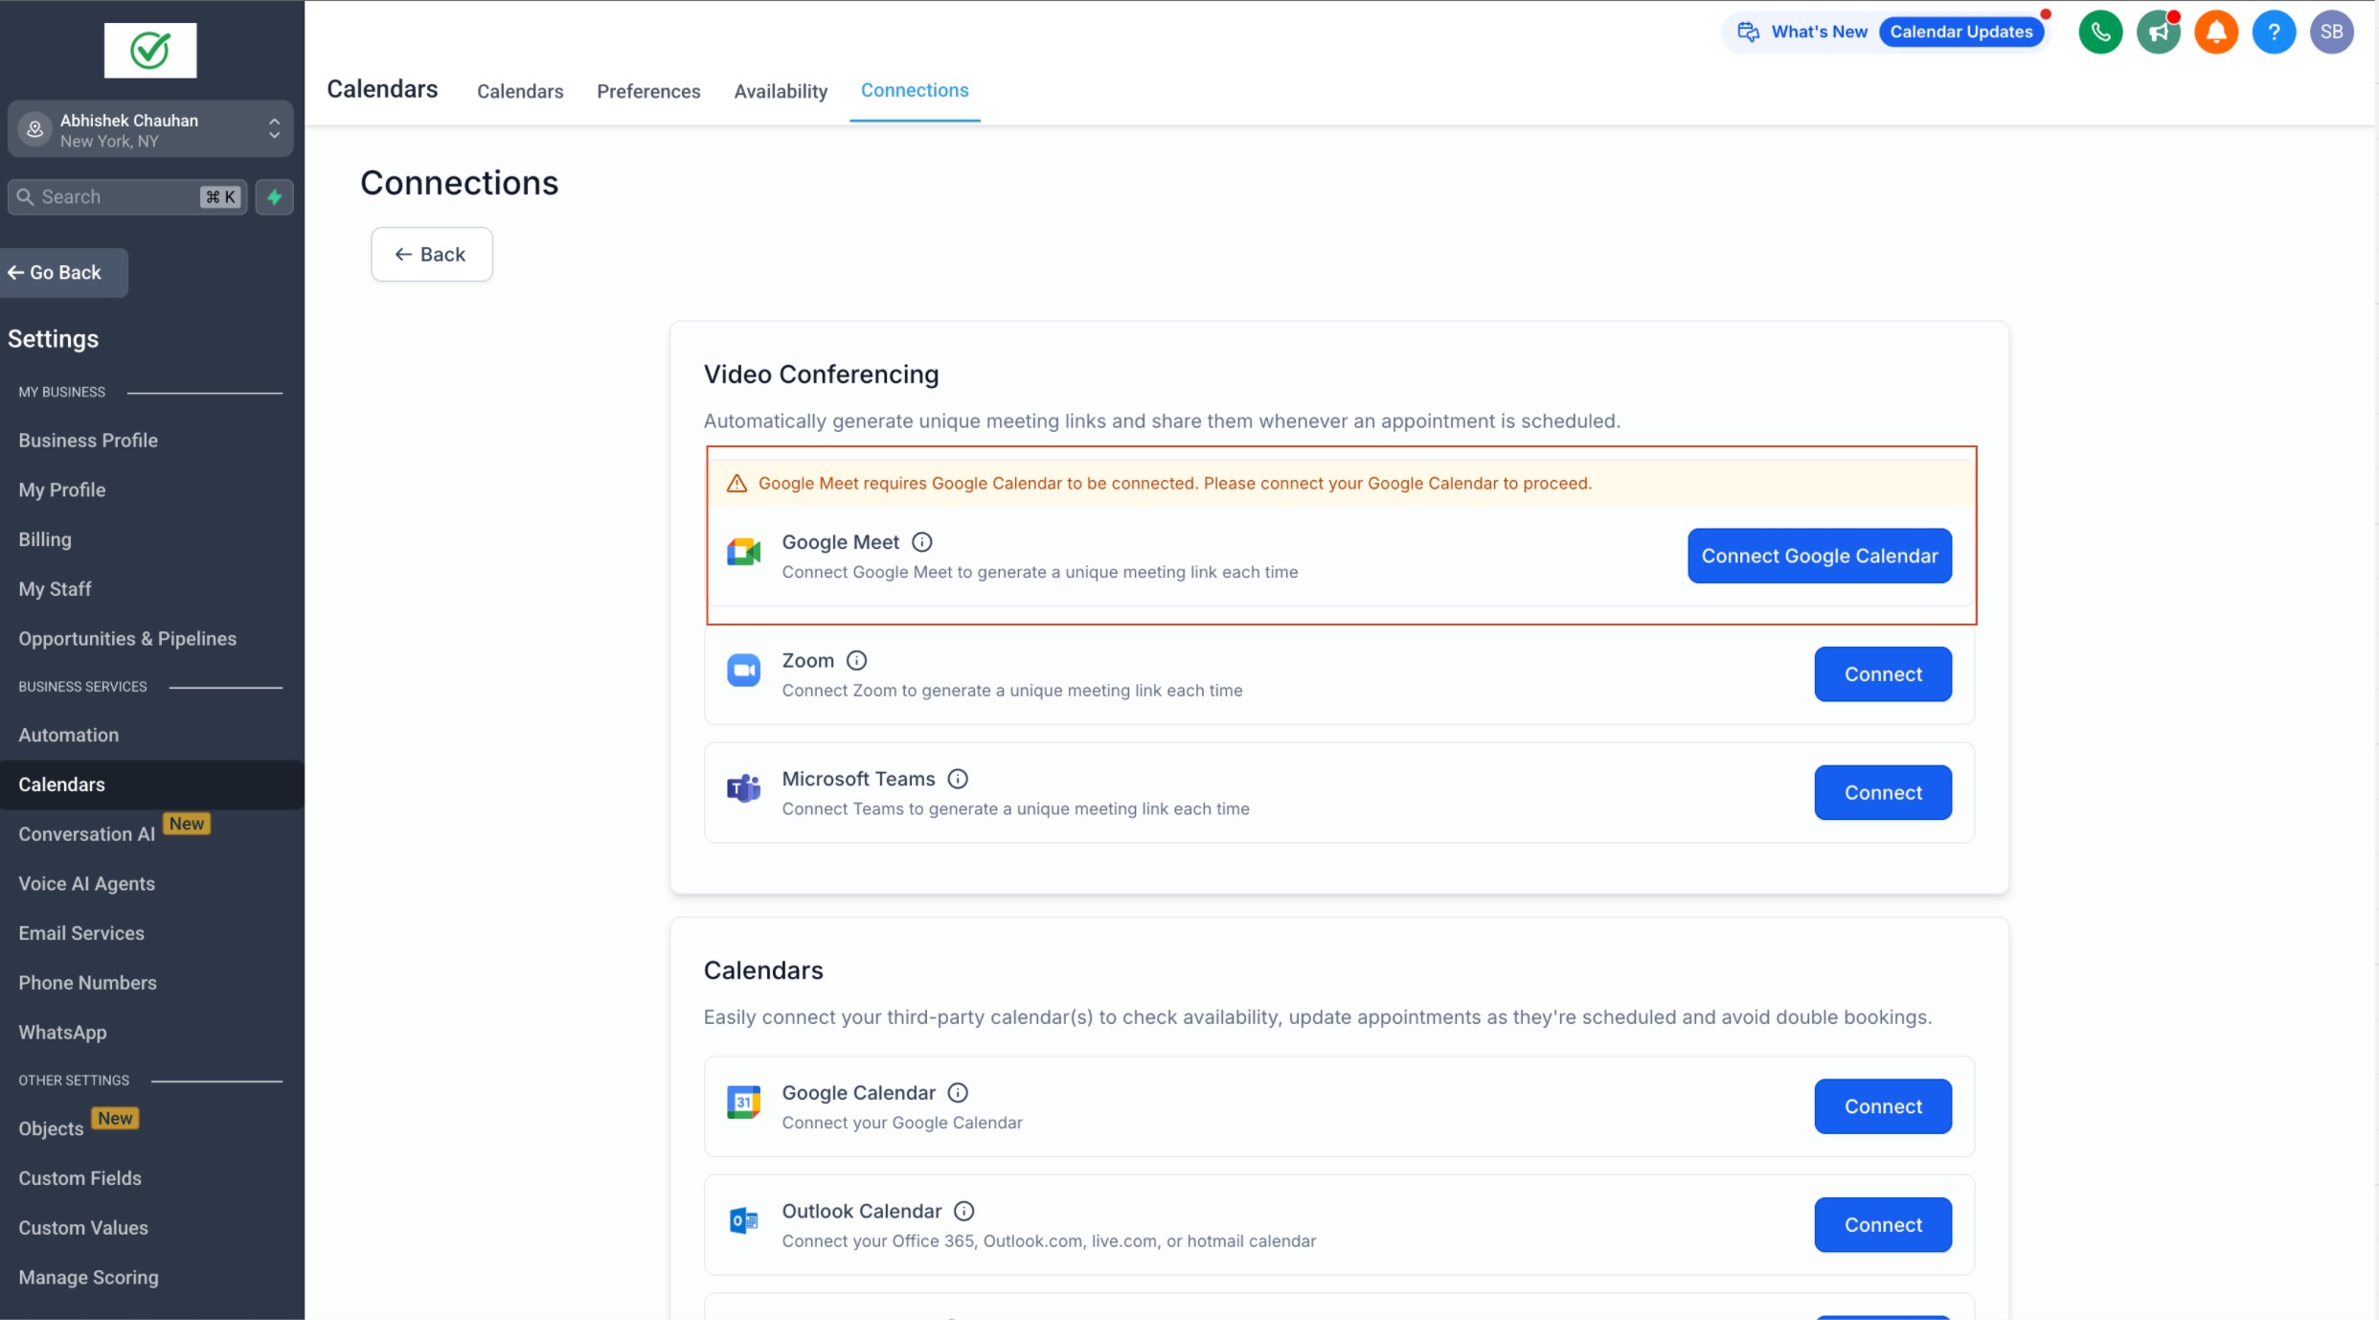The width and height of the screenshot is (2379, 1320).
Task: Open the megaphone announcements icon
Action: click(2158, 33)
